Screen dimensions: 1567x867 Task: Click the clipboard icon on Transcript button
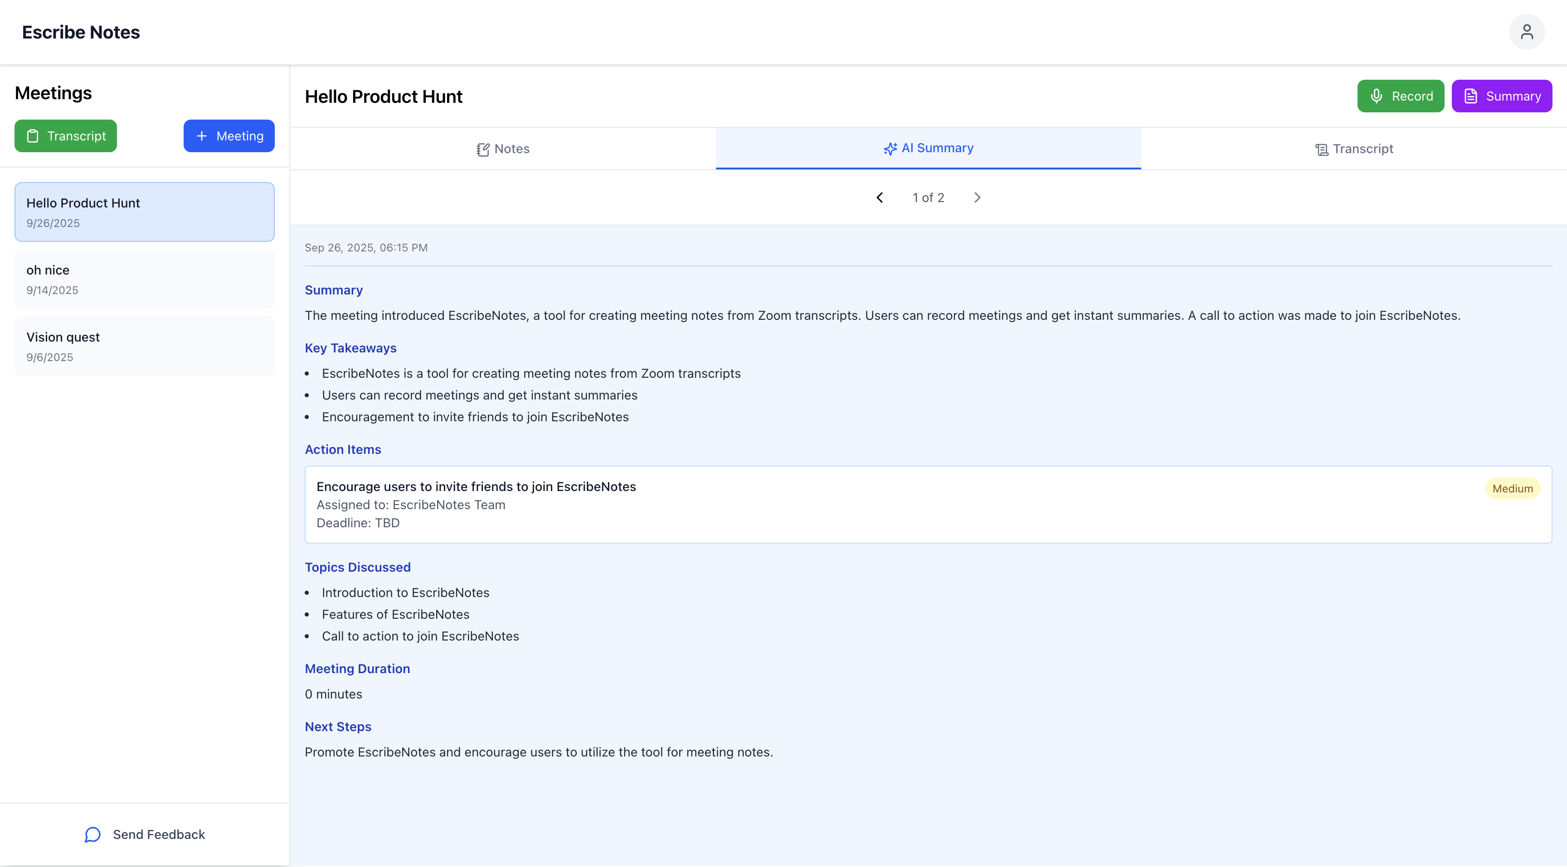point(33,136)
